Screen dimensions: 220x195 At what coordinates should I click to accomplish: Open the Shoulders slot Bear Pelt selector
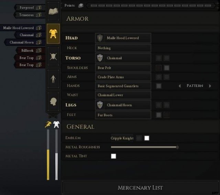(x=123, y=68)
